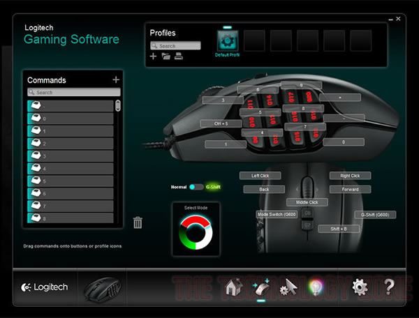Viewport: 419px width, 318px height.
Task: Click the key icon of command 6
Action: click(x=36, y=193)
